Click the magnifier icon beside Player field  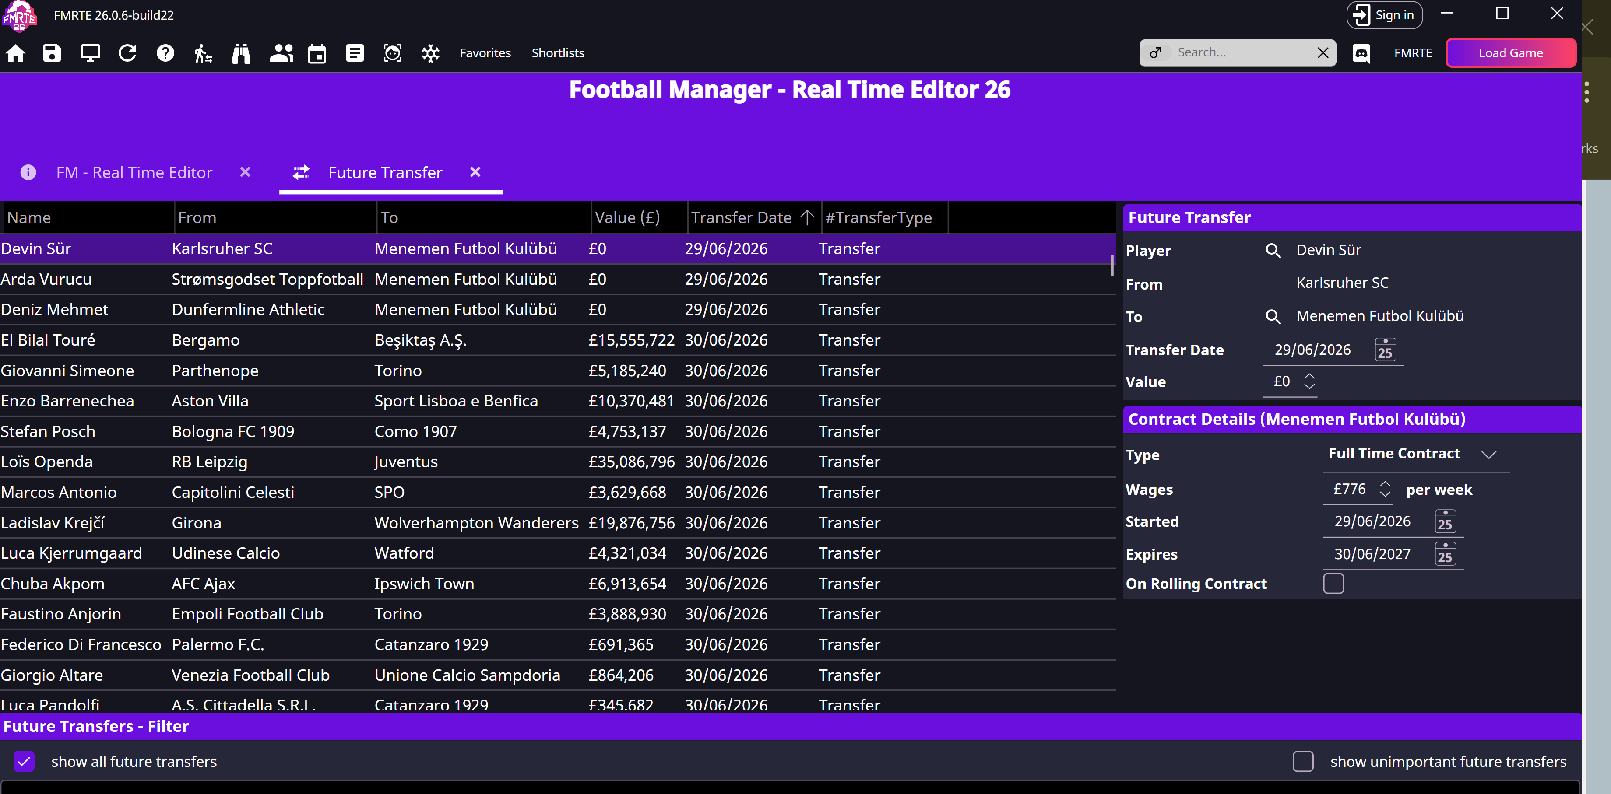(1273, 251)
